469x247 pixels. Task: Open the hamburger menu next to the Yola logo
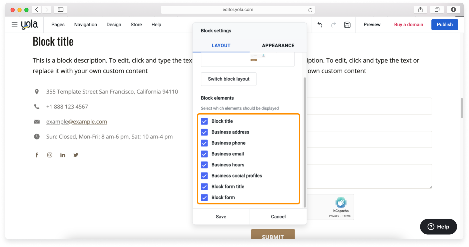14,24
